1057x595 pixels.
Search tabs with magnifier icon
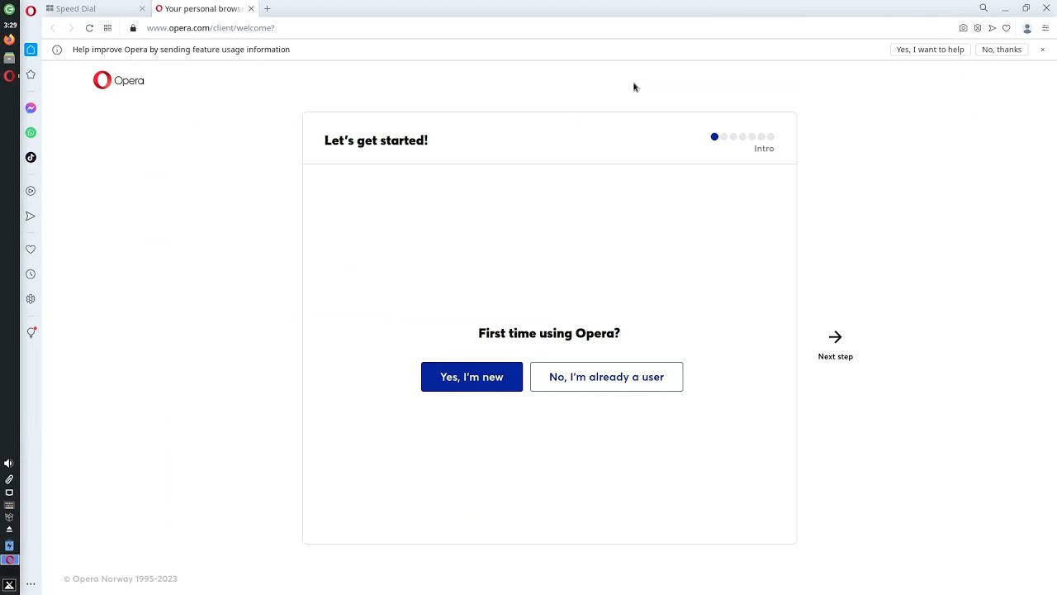click(984, 8)
